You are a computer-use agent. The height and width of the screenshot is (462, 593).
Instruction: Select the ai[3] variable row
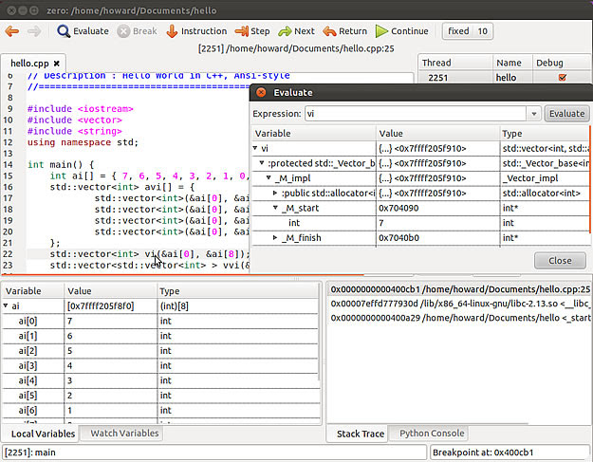point(160,365)
